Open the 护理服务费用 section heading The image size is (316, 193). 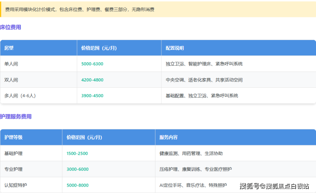click(16, 116)
